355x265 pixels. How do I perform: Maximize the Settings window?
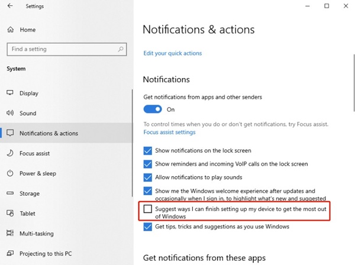point(327,6)
